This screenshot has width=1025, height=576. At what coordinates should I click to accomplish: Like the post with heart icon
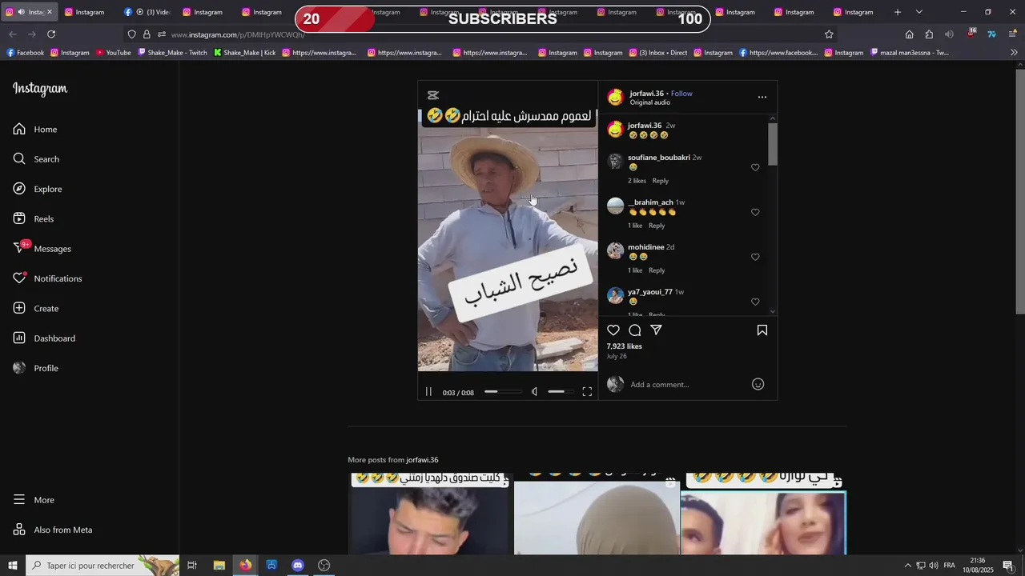[x=613, y=330]
